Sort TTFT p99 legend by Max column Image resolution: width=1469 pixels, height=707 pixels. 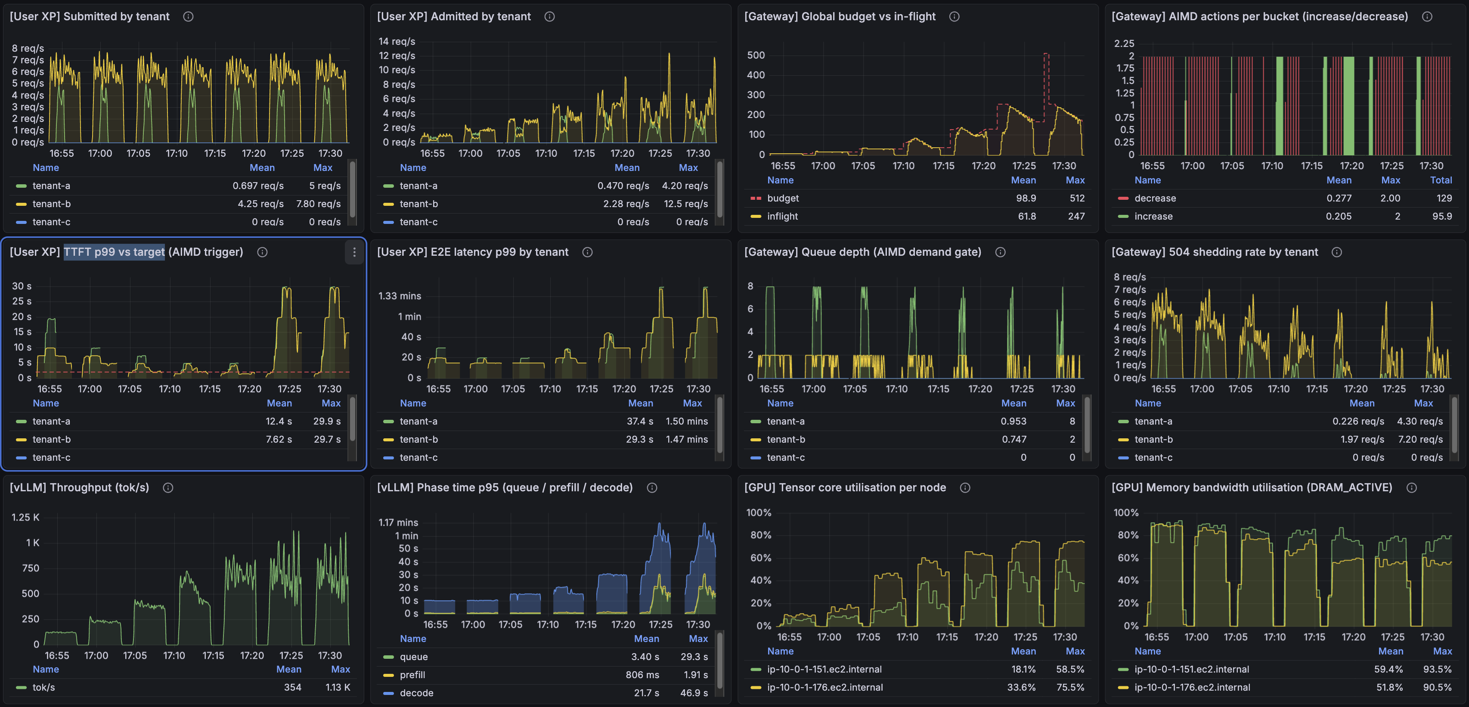point(331,403)
